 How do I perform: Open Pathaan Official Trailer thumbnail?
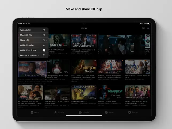(111, 67)
